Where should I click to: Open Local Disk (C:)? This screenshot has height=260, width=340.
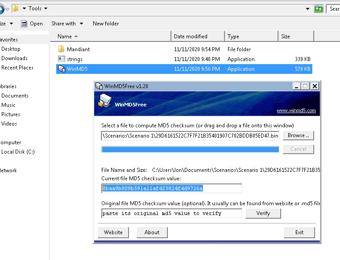pos(18,152)
